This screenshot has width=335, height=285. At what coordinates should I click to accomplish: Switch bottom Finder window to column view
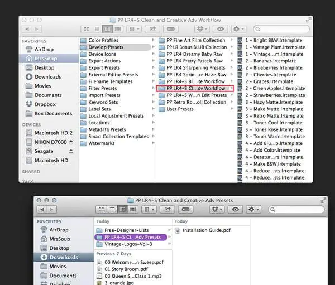[x=122, y=210]
